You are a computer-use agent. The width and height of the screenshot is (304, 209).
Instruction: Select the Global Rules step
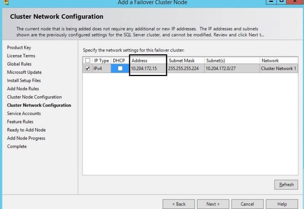tap(19, 64)
